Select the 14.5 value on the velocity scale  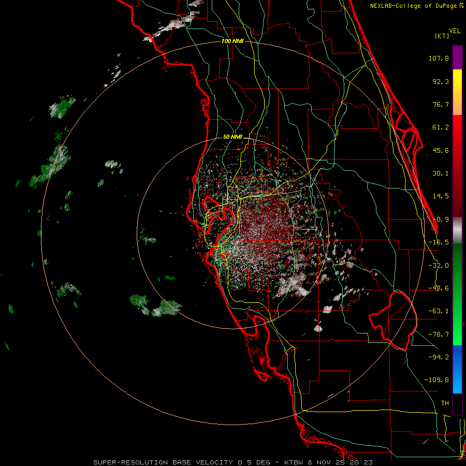[441, 196]
